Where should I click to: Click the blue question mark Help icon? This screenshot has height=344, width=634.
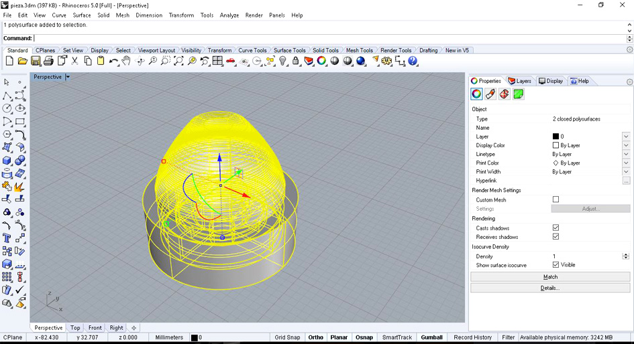click(x=413, y=61)
